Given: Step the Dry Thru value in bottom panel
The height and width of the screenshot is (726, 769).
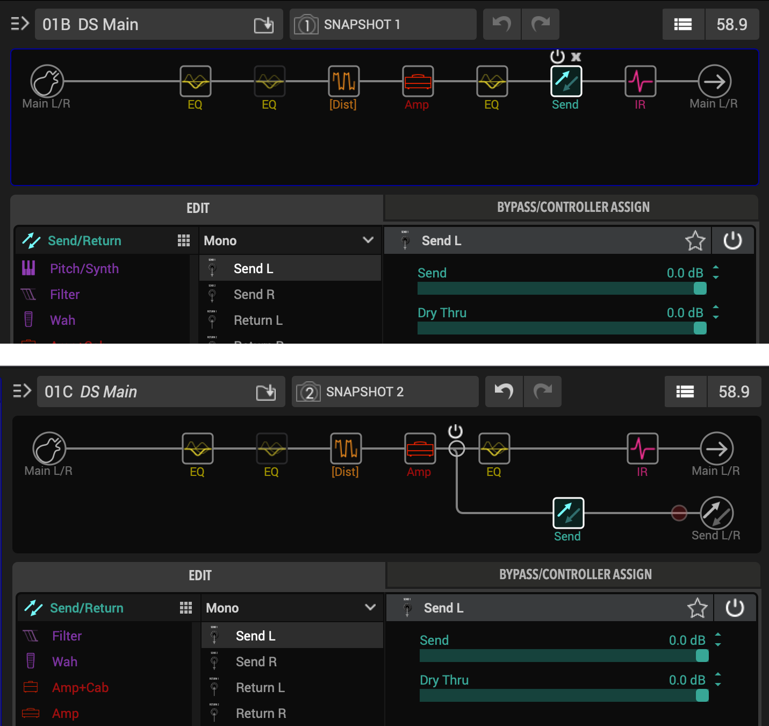Looking at the screenshot, I should 718,679.
